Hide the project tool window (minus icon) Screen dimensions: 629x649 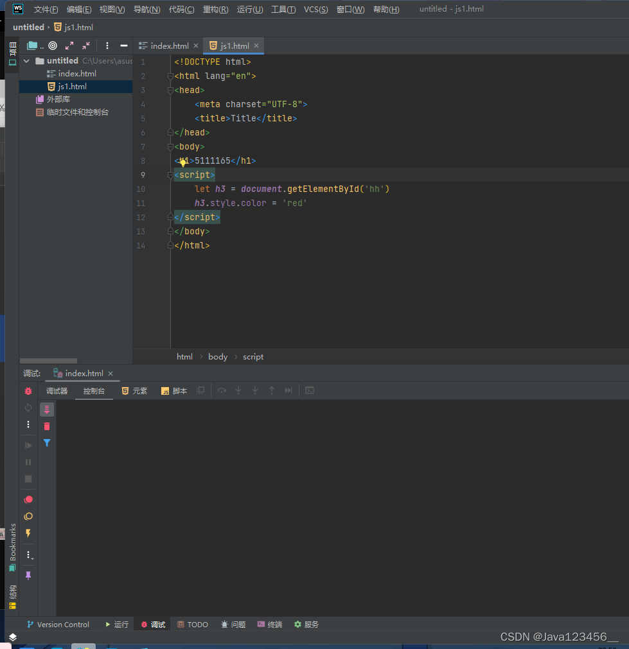pos(124,46)
